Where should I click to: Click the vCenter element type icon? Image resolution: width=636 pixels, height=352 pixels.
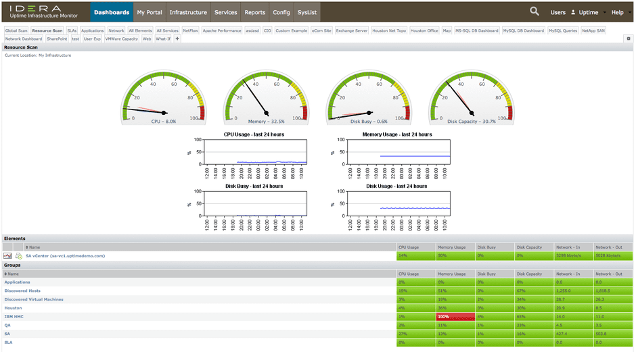(x=19, y=256)
